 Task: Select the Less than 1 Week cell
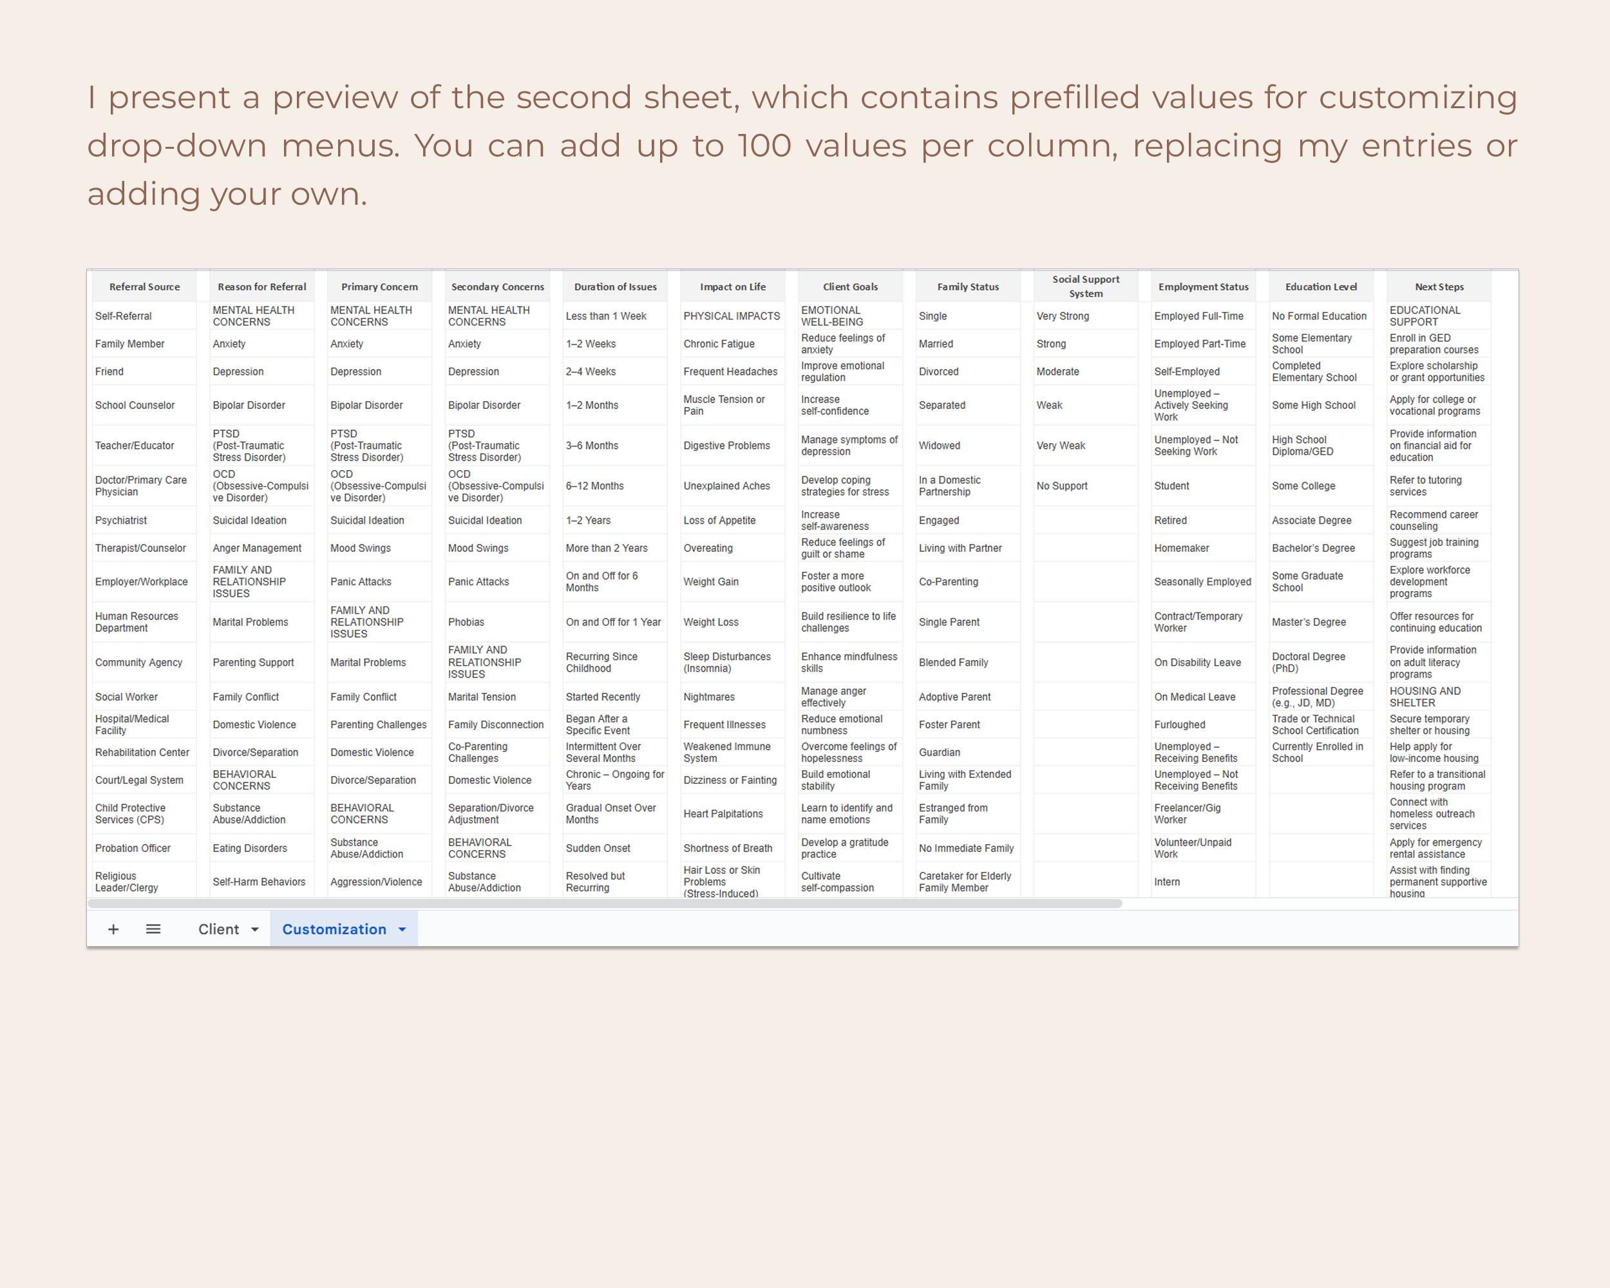(x=615, y=316)
